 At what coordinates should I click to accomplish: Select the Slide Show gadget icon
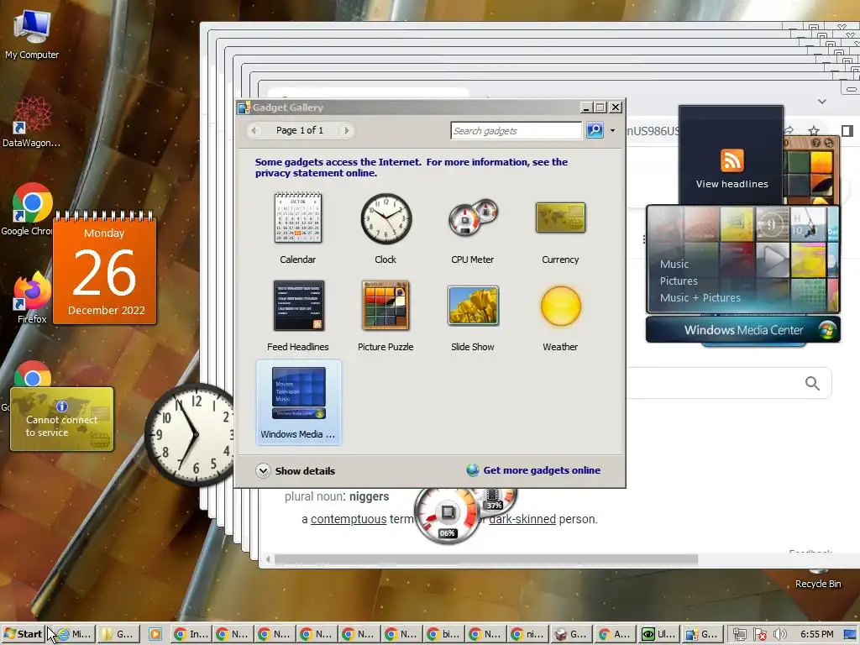[473, 306]
